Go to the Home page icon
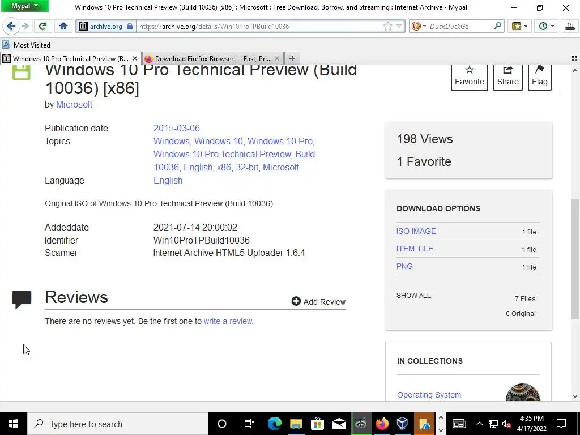The width and height of the screenshot is (580, 435). [63, 26]
